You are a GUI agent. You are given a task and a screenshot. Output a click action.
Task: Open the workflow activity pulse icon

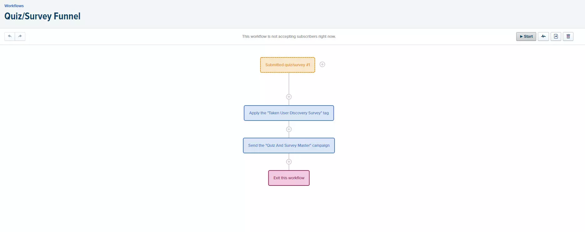[543, 37]
